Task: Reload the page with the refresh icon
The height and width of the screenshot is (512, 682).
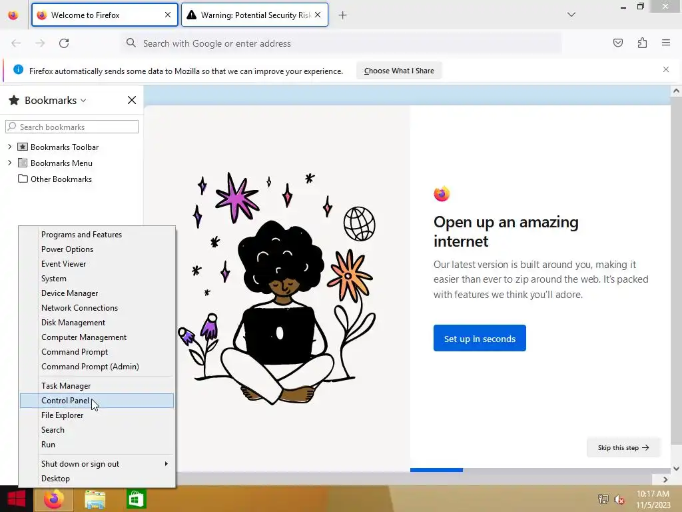Action: tap(64, 43)
